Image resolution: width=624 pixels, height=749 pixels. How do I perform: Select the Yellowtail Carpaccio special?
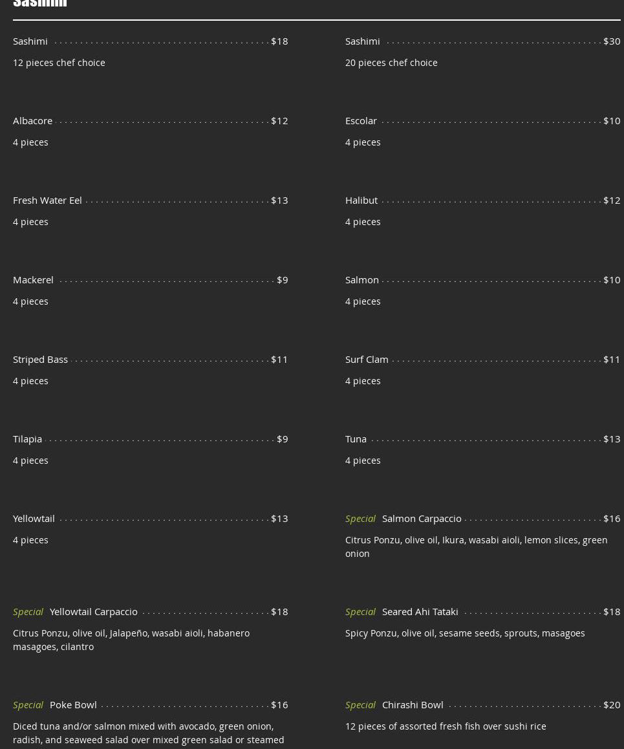coord(93,611)
